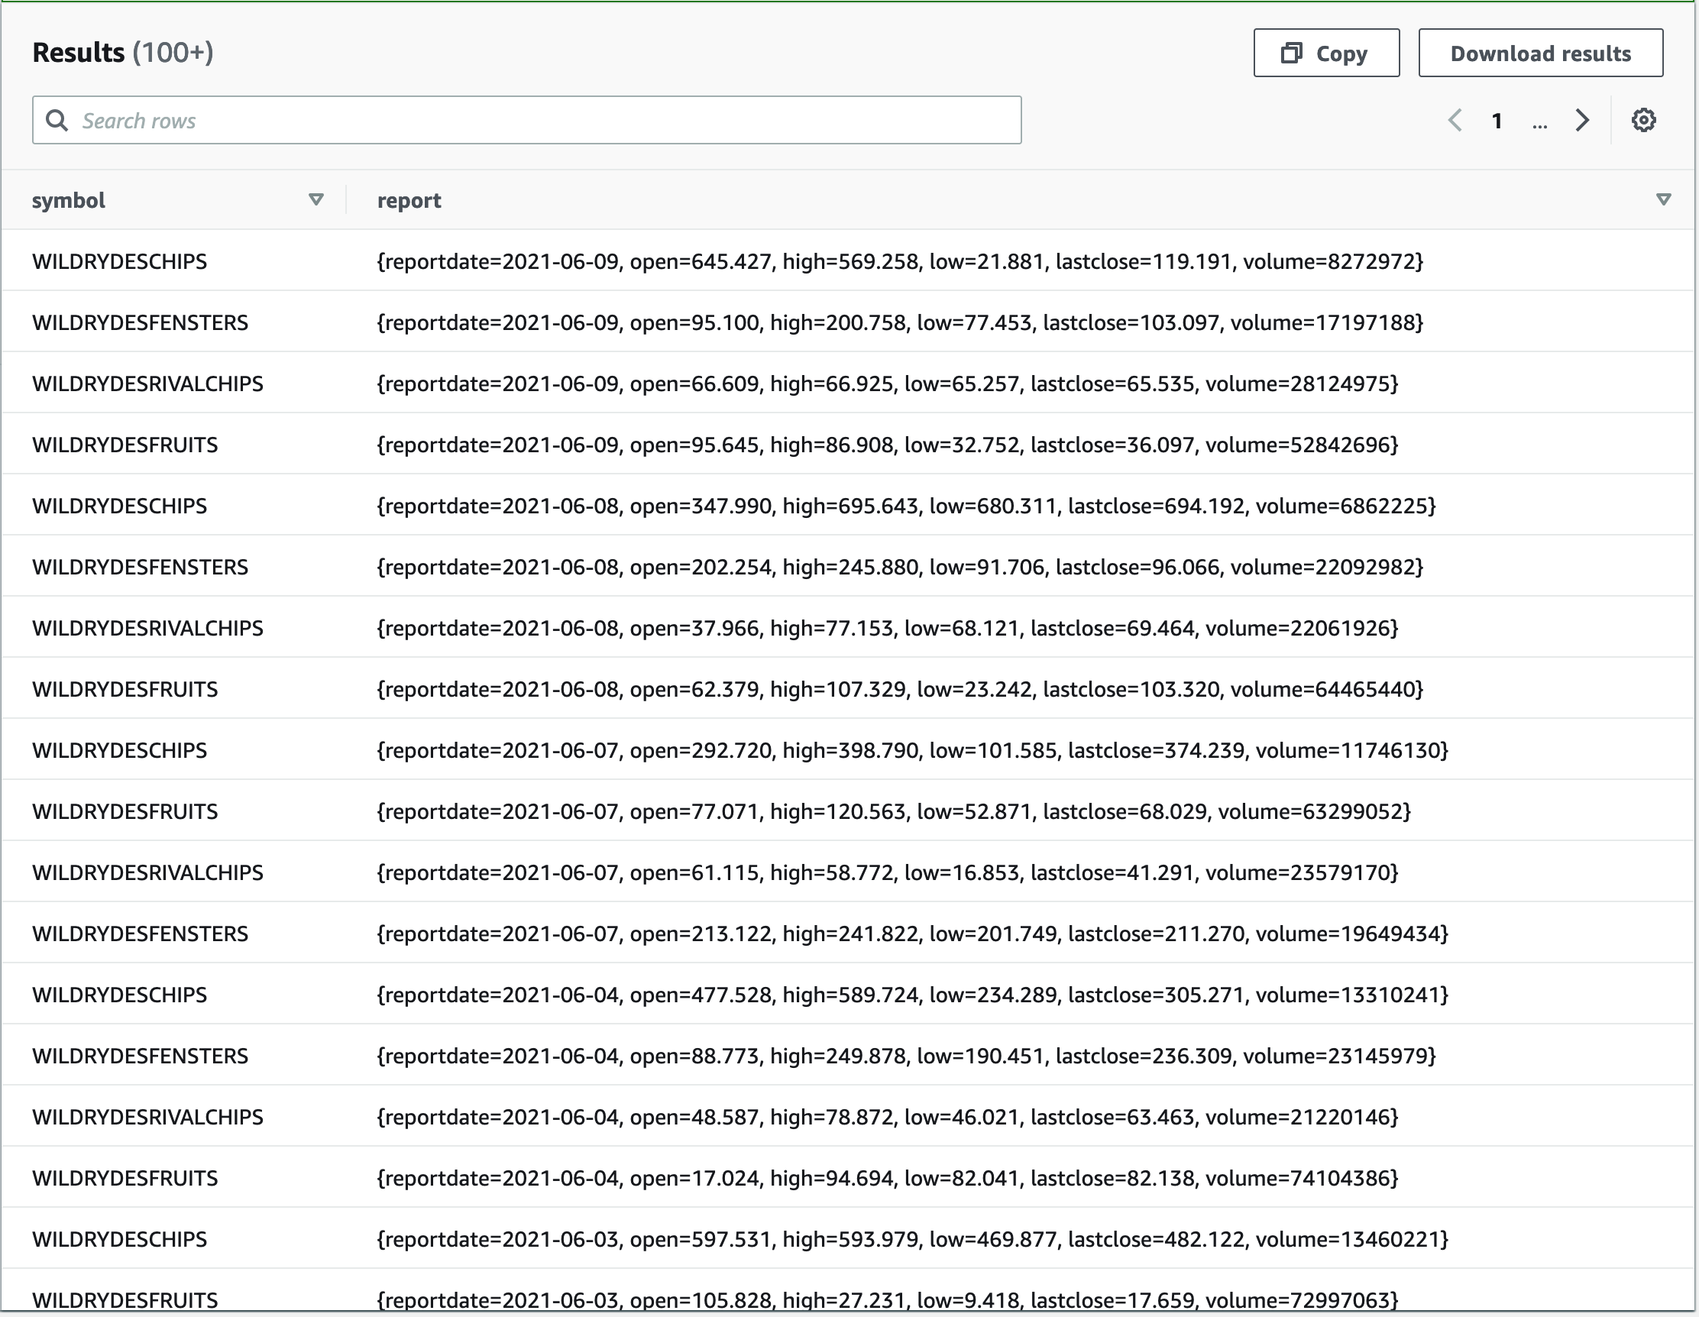Screen dimensions: 1699x1317
Task: Click WILDRYDESRIVALCHIPS row with open=66.609
Action: (x=147, y=383)
